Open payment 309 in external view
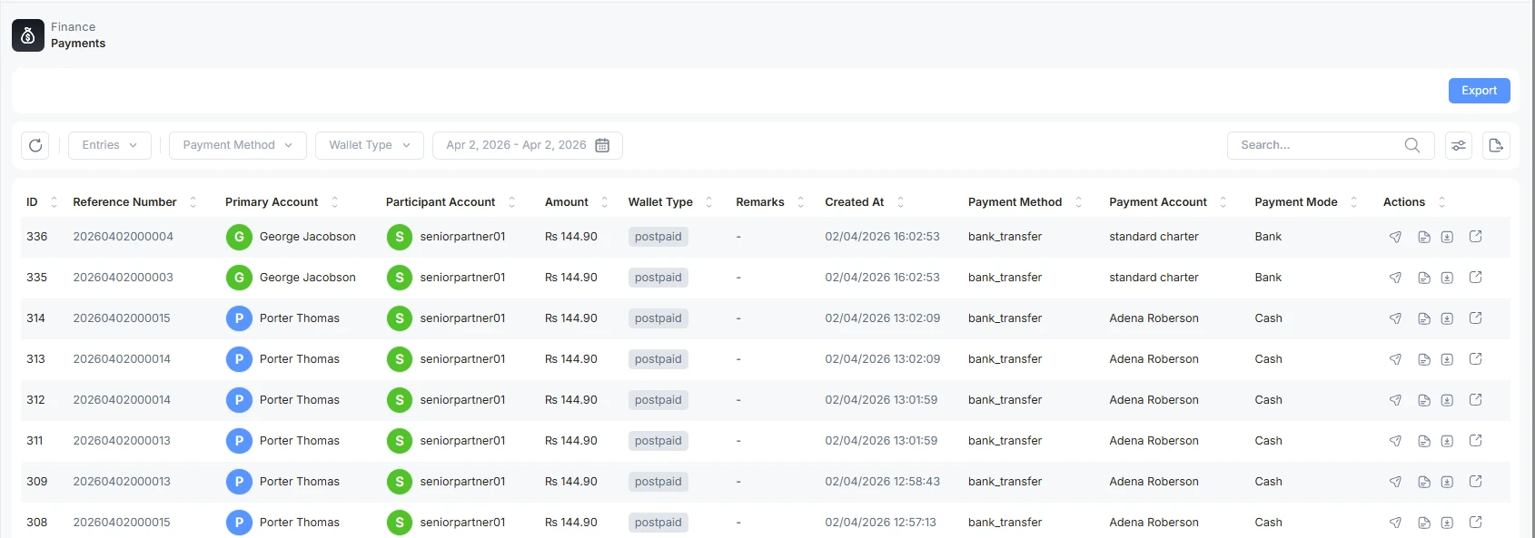Image resolution: width=1535 pixels, height=538 pixels. (x=1476, y=482)
